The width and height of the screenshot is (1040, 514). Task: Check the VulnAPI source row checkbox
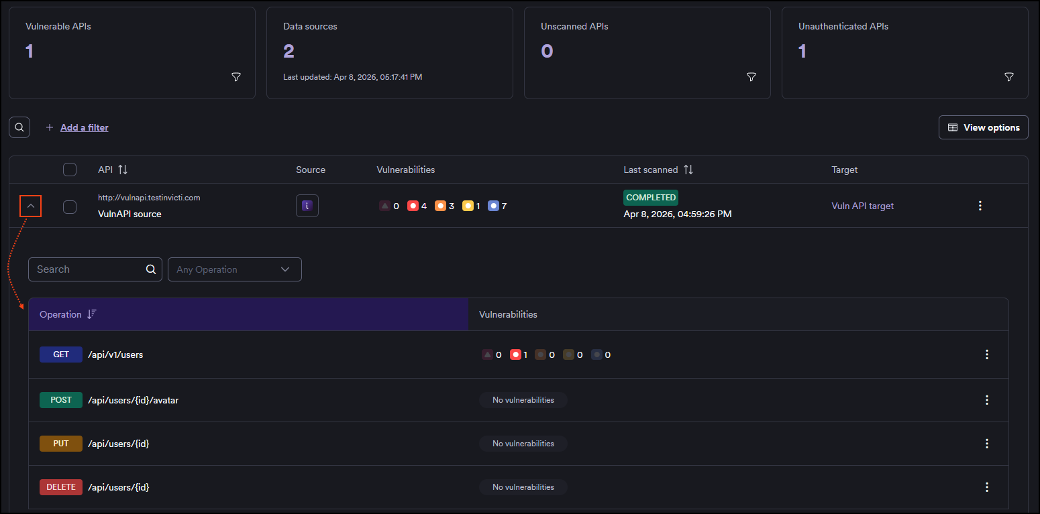pos(70,207)
